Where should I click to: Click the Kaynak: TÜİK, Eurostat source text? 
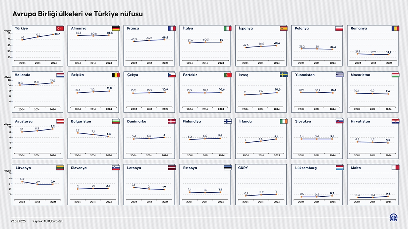[46, 221]
